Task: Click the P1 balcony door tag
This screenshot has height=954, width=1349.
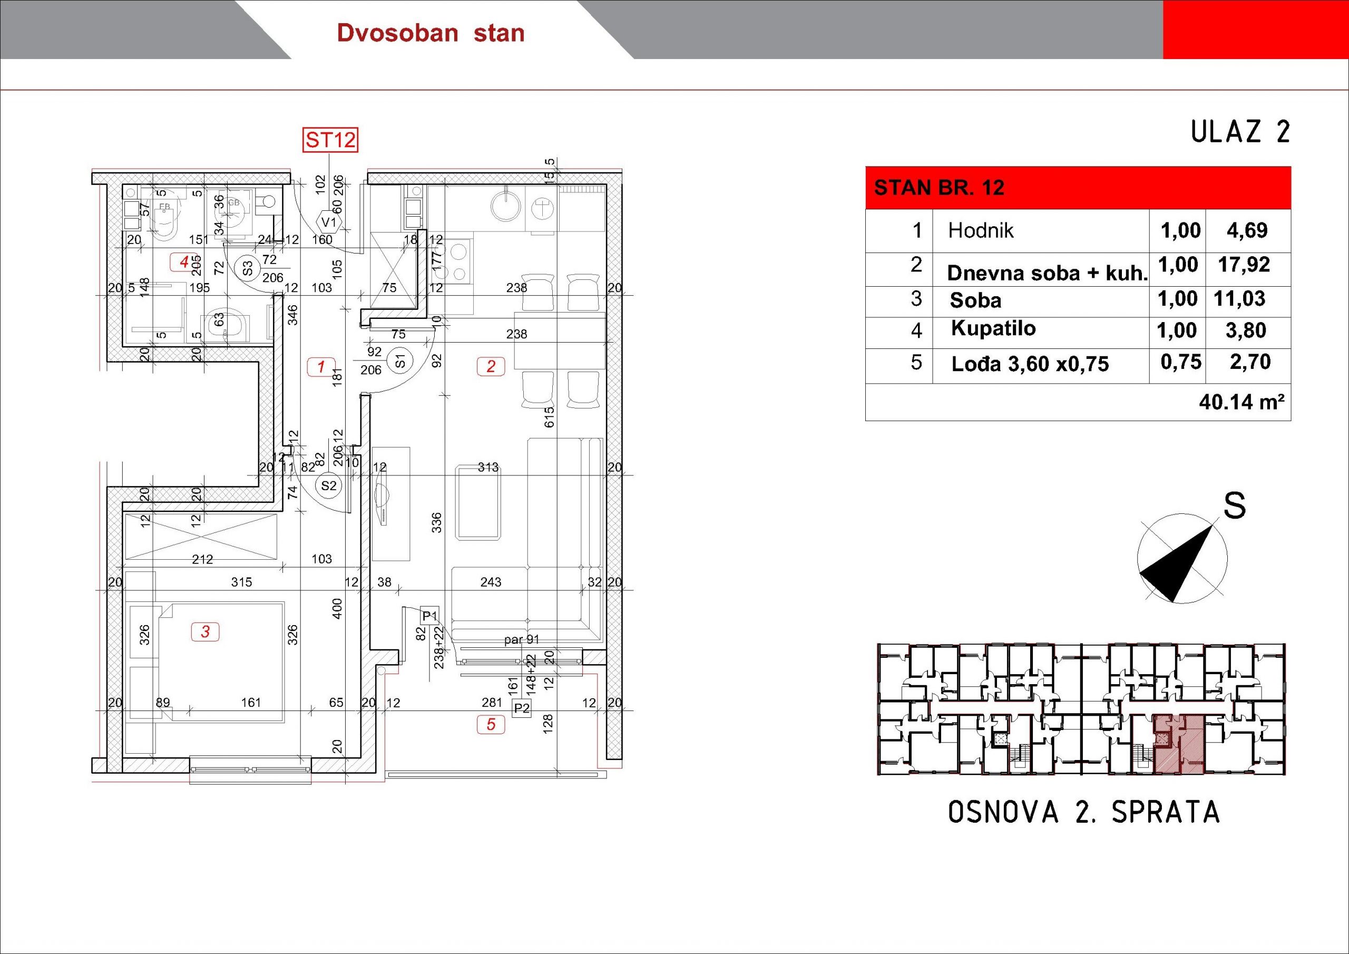Action: point(429,616)
